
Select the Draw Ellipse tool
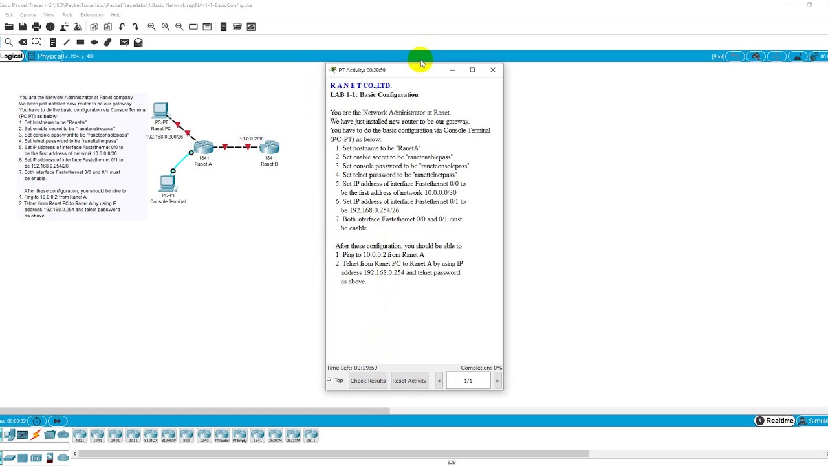pyautogui.click(x=94, y=42)
